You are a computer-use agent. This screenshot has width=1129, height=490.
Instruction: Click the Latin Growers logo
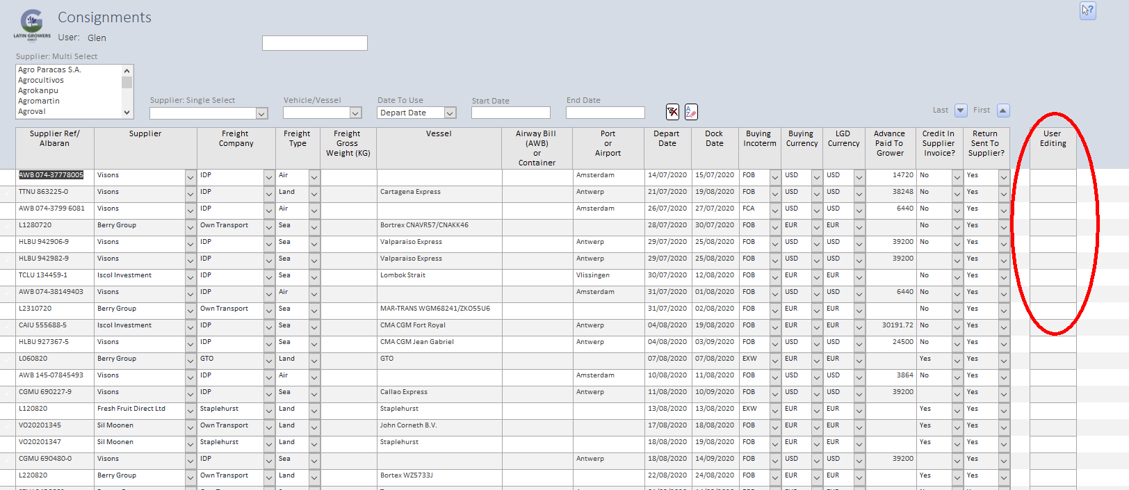32,24
